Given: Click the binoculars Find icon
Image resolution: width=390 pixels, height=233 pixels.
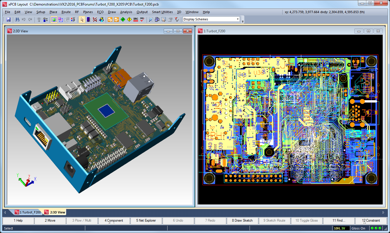Looking at the screenshot, I should tap(17, 20).
